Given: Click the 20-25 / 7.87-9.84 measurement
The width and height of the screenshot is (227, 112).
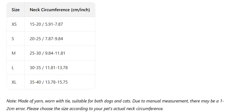Looking at the screenshot, I should [x=46, y=39].
